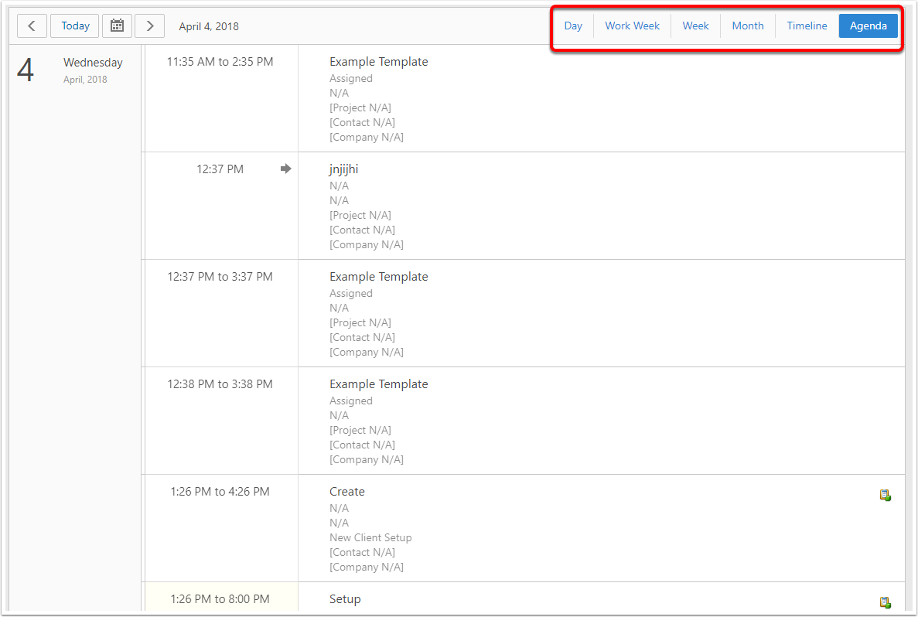Click 12:38 PM to 3:38 PM time
Image resolution: width=918 pixels, height=617 pixels.
pos(220,384)
